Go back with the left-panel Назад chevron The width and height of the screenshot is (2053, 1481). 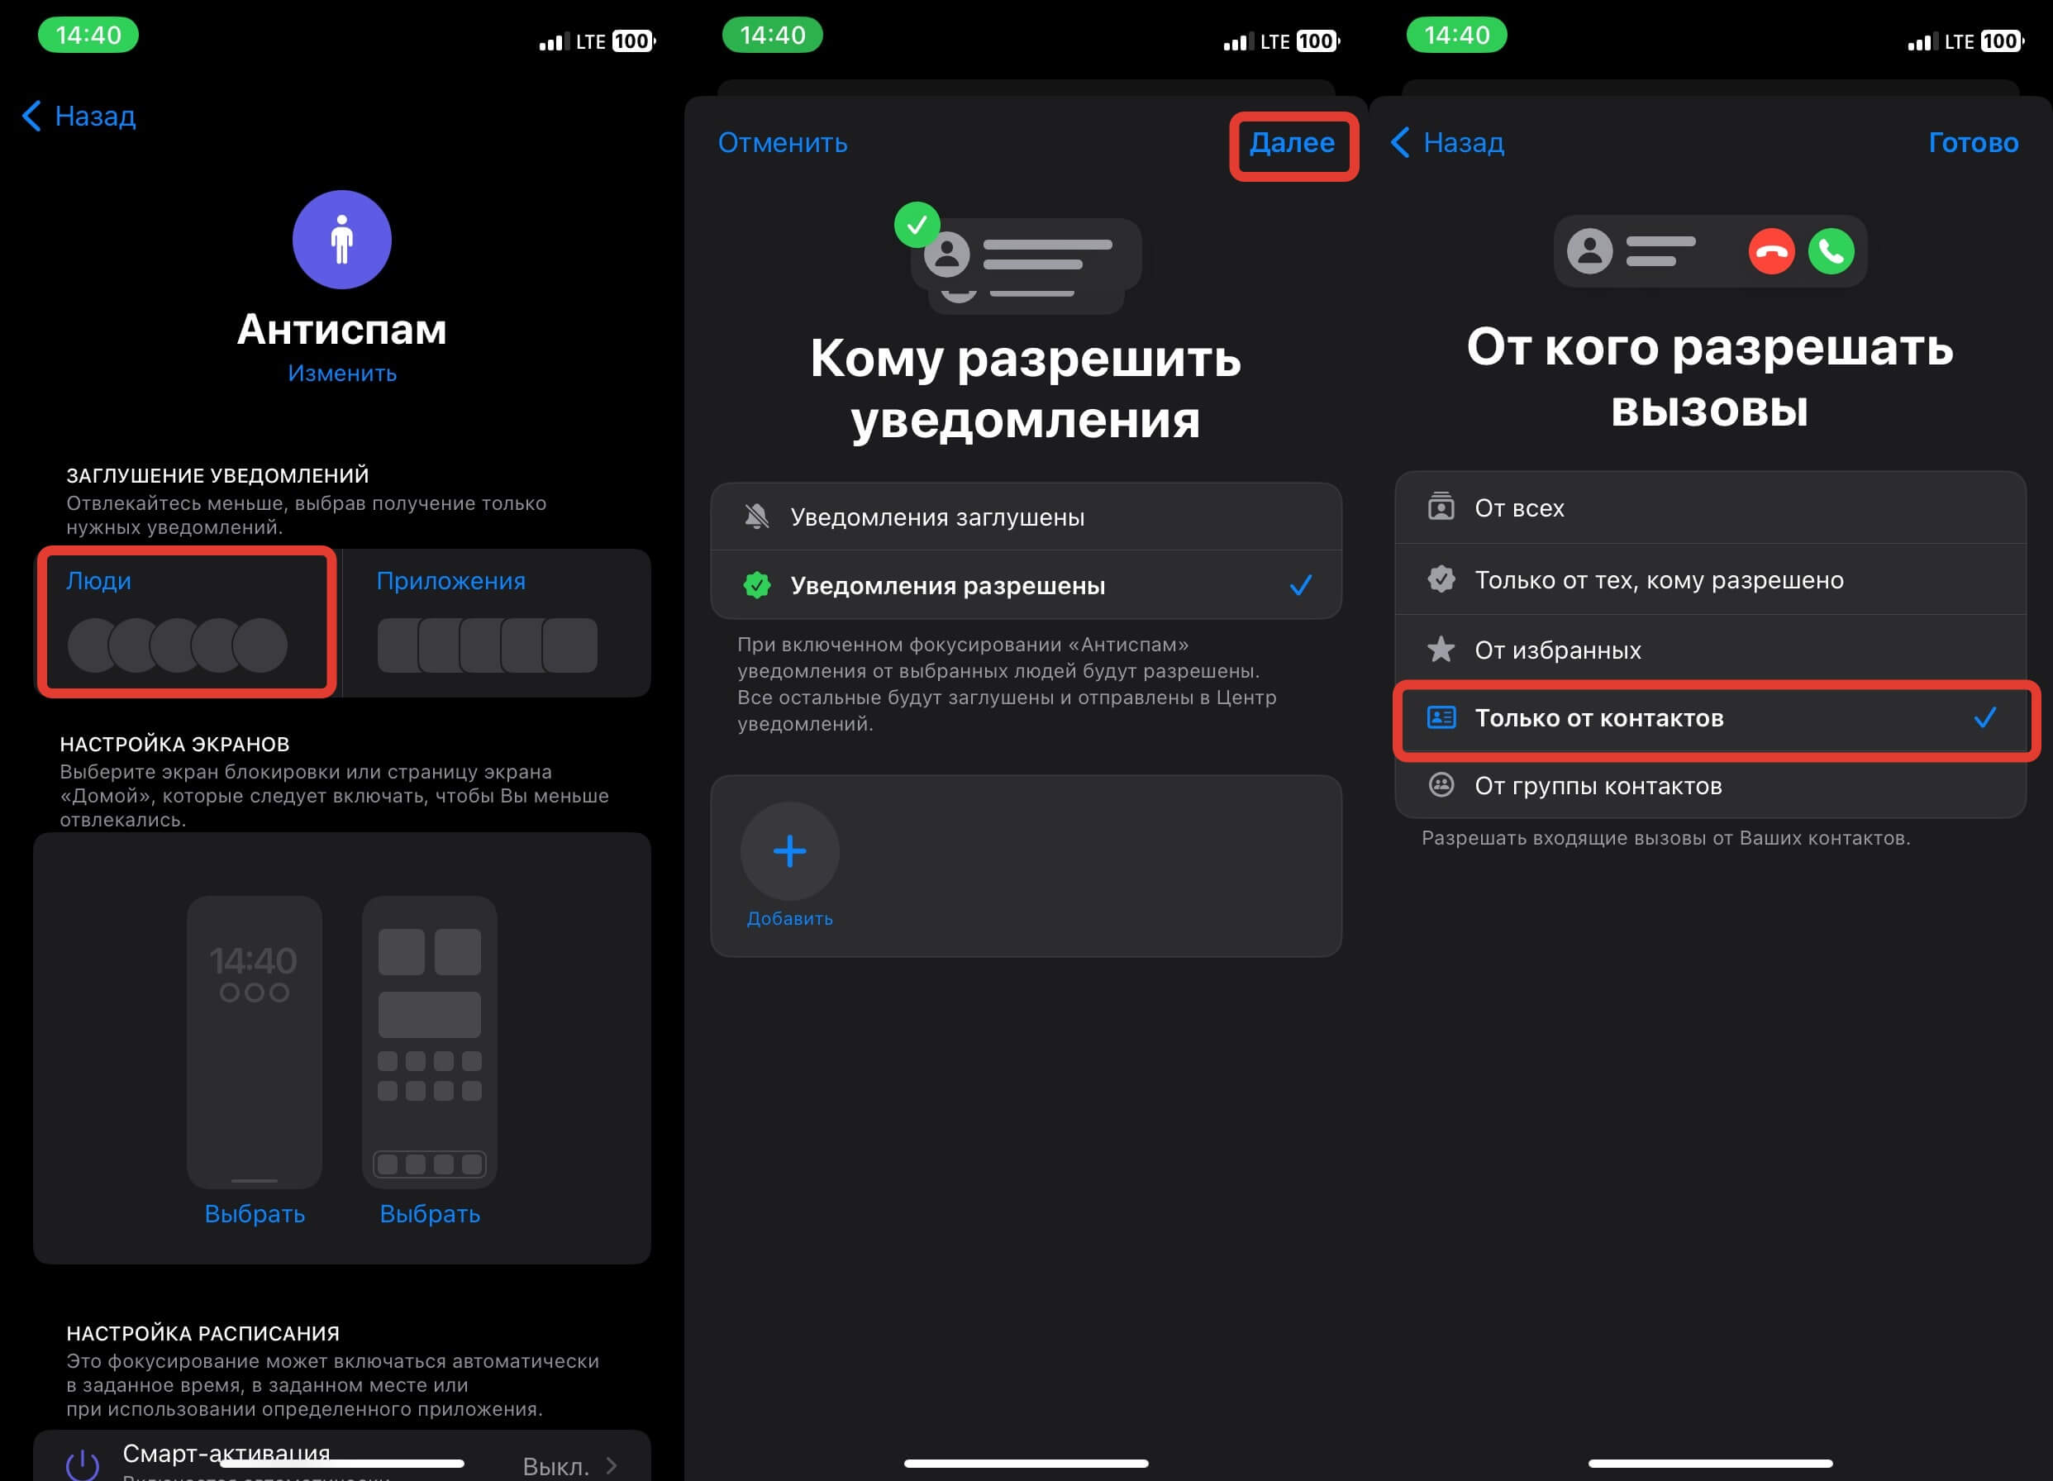point(31,116)
